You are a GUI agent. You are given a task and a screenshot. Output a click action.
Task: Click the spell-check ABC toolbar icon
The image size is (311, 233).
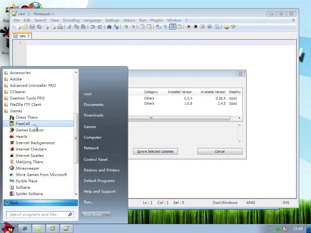233,27
